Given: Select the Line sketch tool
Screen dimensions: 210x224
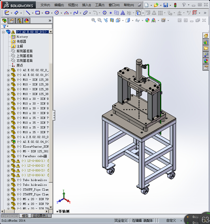Looking at the screenshot, I should click(x=28, y=13).
